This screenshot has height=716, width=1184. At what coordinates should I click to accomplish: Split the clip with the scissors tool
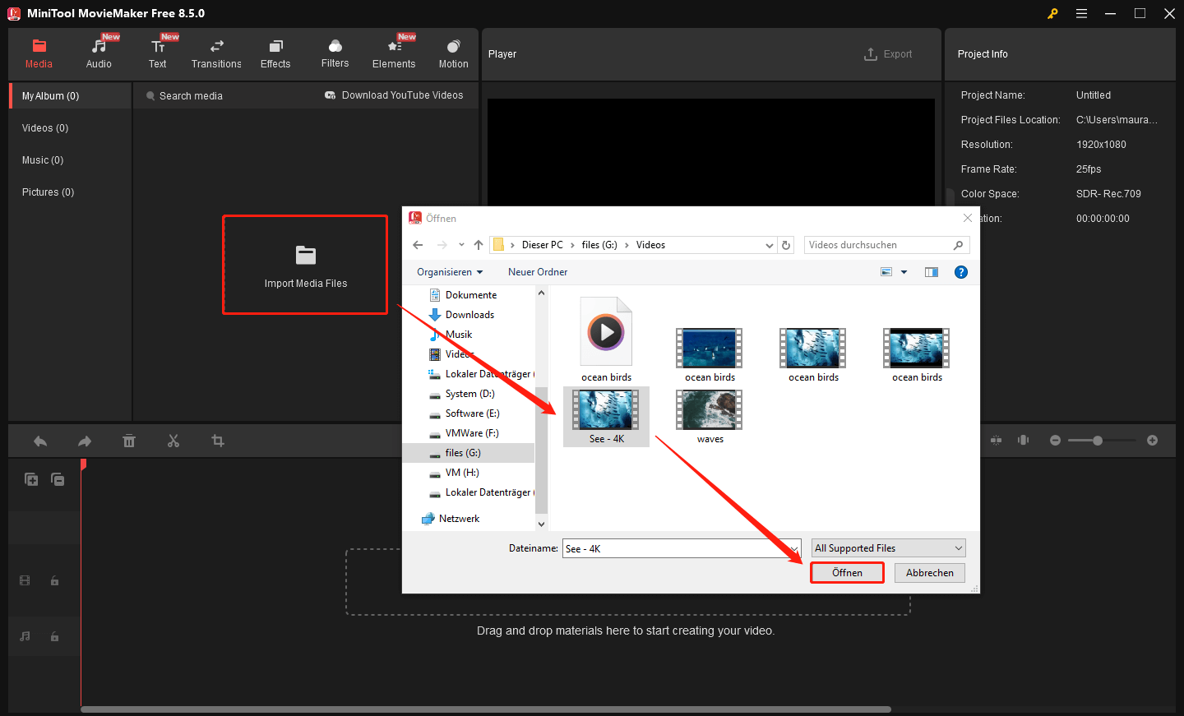tap(173, 441)
